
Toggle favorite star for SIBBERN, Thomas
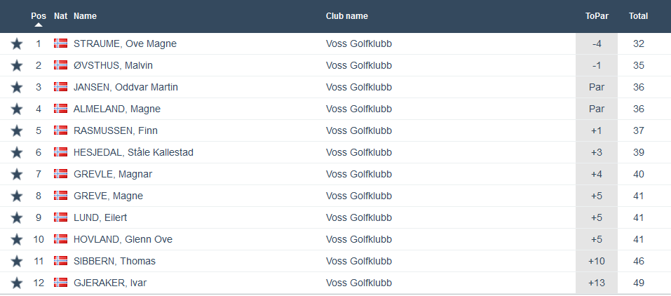coord(17,262)
